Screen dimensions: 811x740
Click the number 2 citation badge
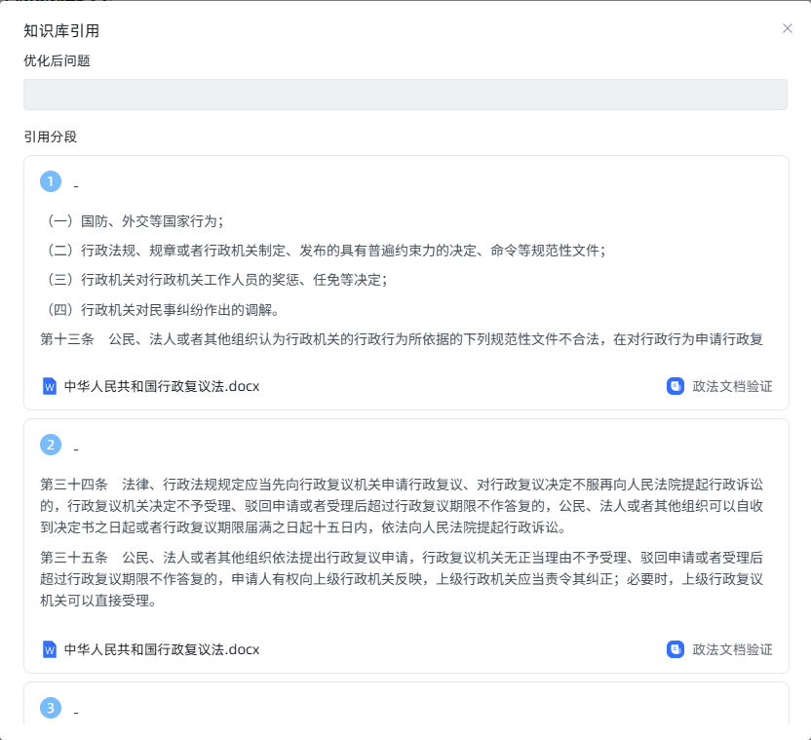51,445
